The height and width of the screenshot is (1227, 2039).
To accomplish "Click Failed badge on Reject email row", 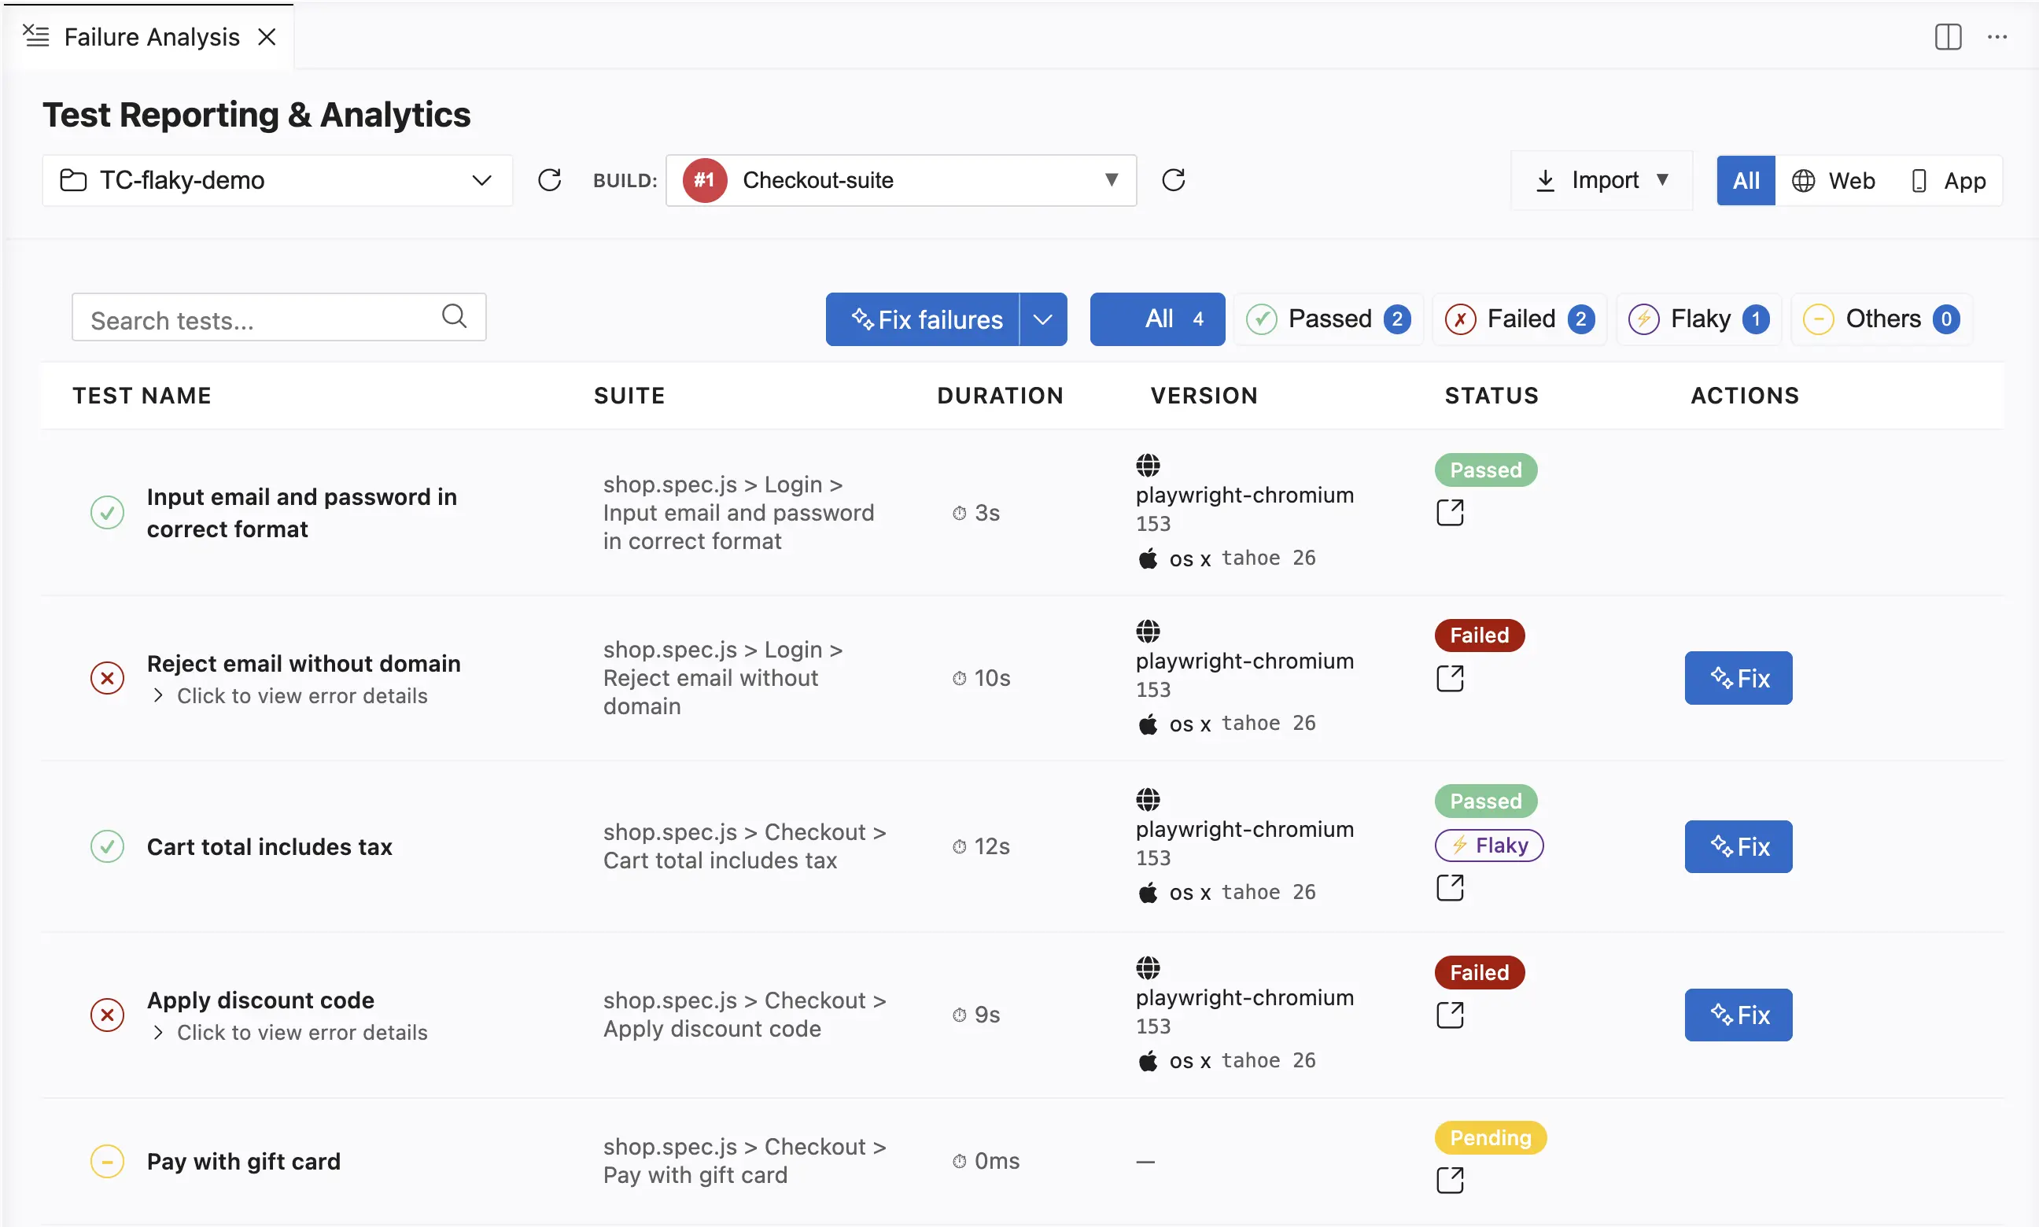I will click(x=1479, y=636).
